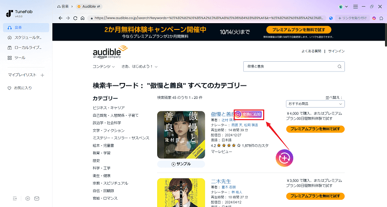This screenshot has height=207, width=387.
Task: Go back with browser back arrow
Action: coord(60,18)
